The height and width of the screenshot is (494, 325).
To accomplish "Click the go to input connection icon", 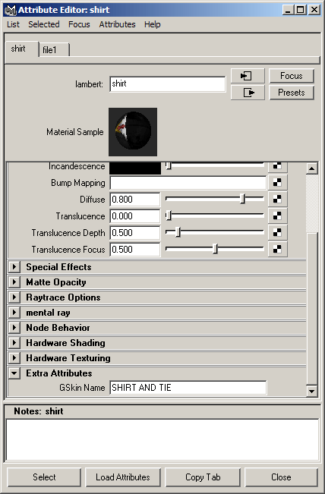I will tap(248, 76).
